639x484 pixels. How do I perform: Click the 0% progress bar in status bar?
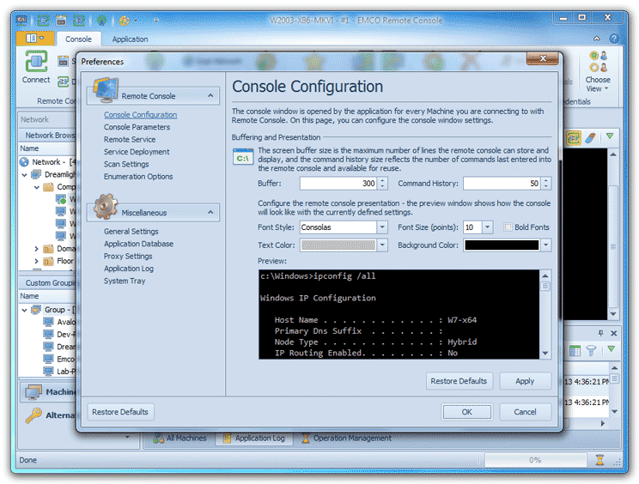point(535,460)
